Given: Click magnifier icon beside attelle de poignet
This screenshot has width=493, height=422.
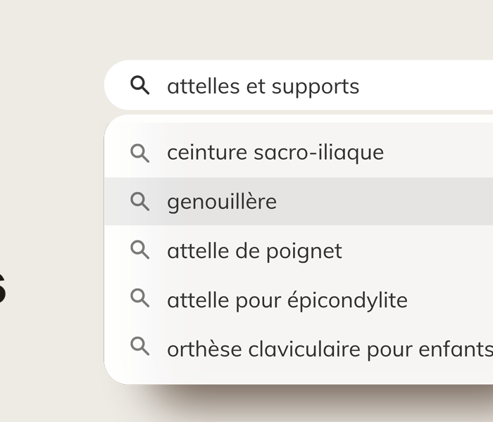Looking at the screenshot, I should tap(140, 250).
